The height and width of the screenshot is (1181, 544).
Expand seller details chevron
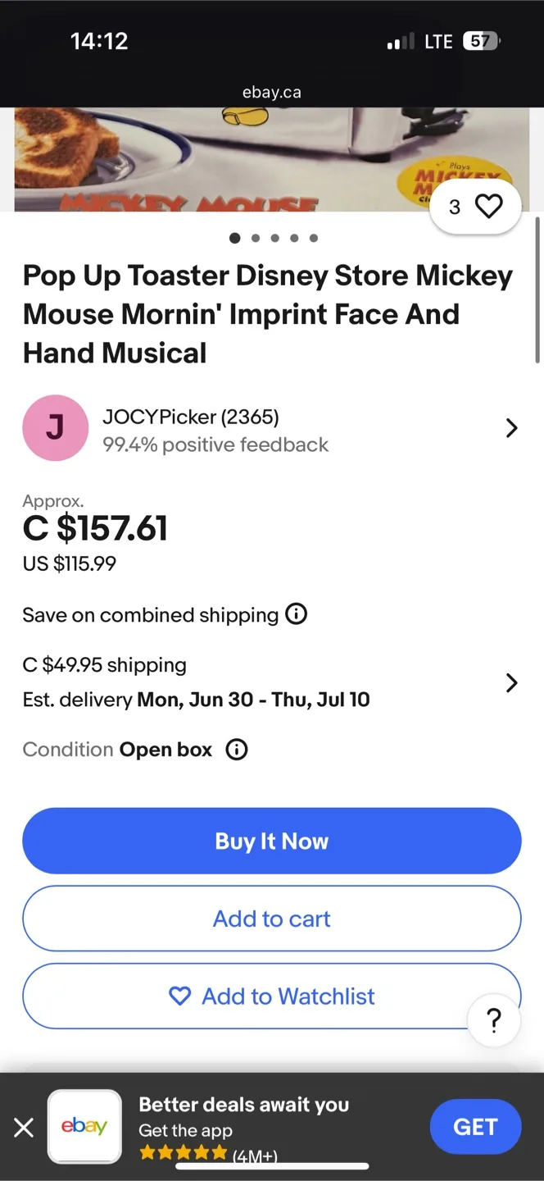(x=511, y=428)
